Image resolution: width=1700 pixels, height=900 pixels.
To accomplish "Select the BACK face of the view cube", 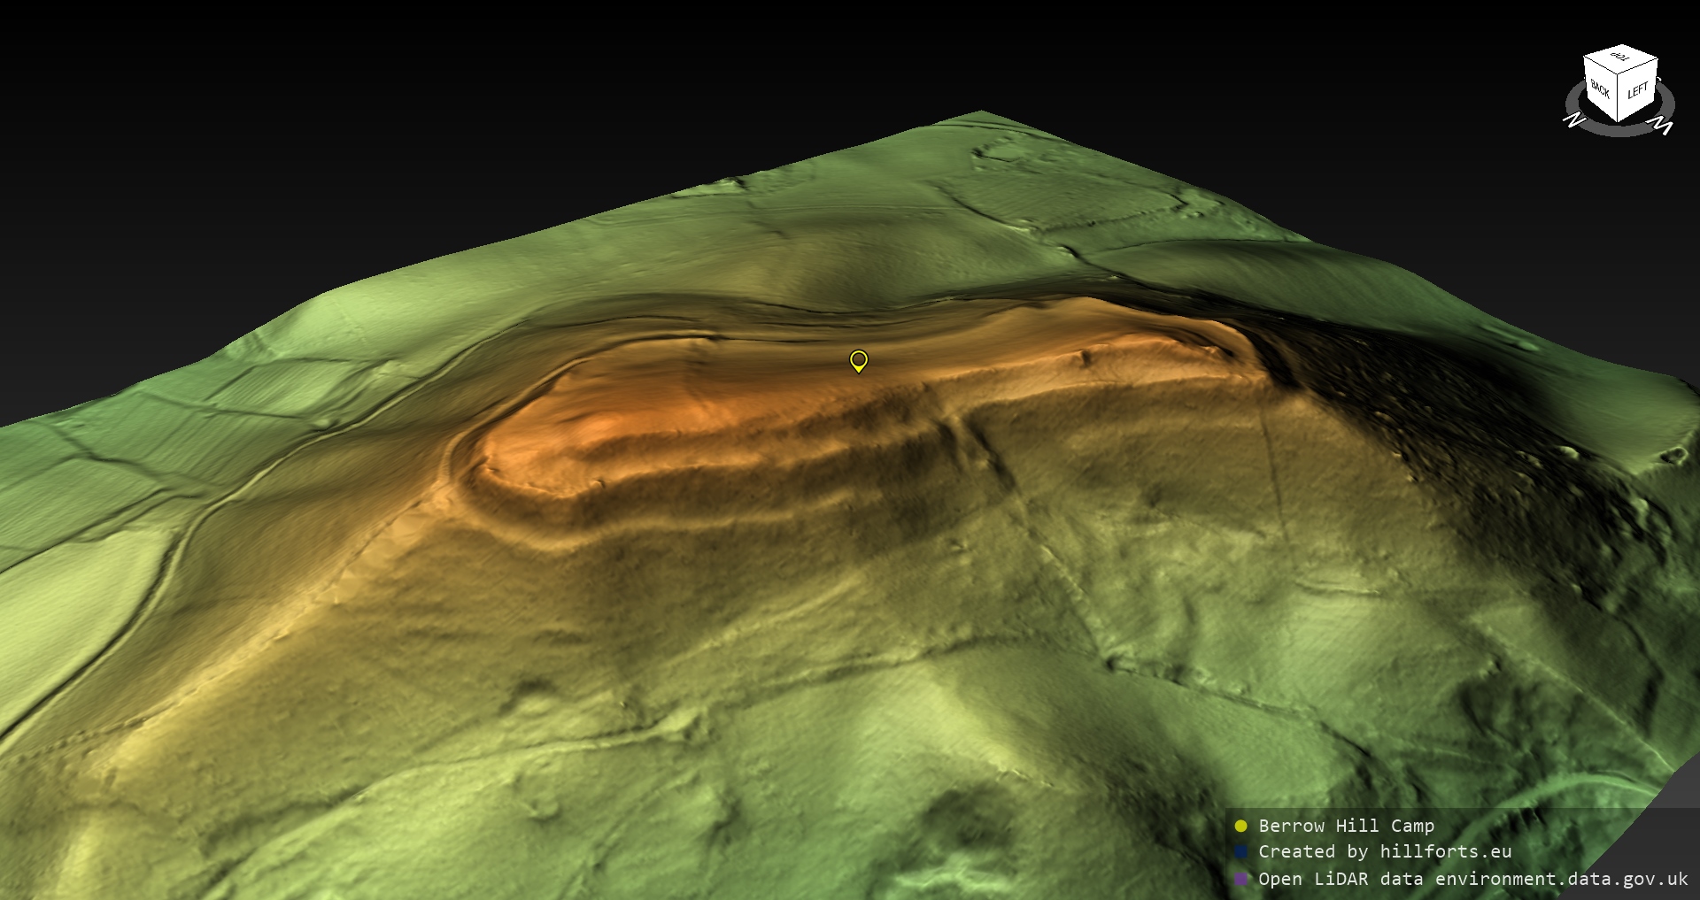I will [1600, 89].
